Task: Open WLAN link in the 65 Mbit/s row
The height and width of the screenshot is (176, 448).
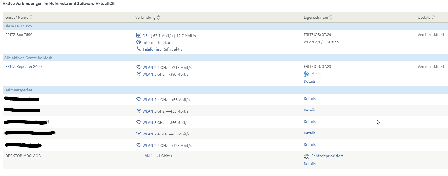Action: (x=148, y=134)
